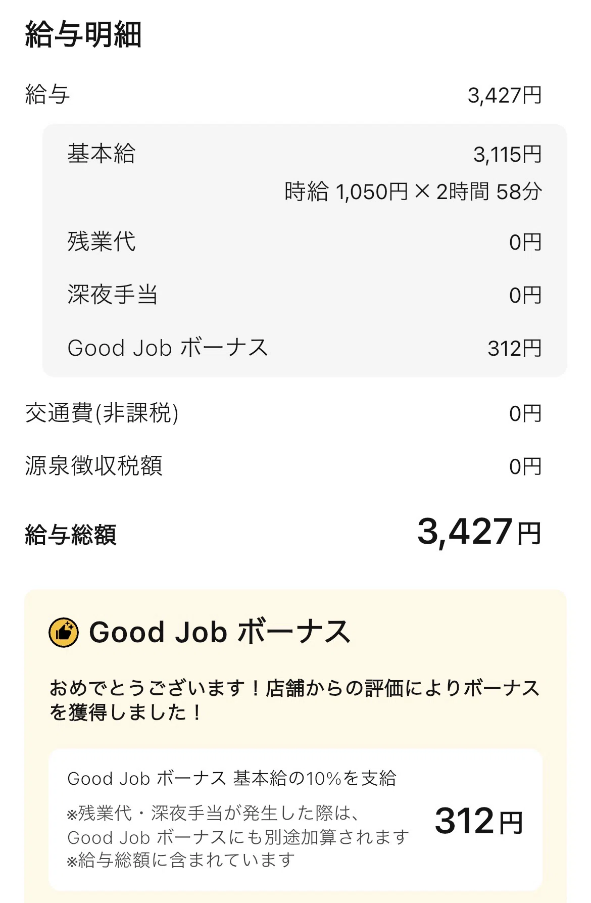Select the 交通費(非課税) row label
The width and height of the screenshot is (591, 903).
coord(102,413)
